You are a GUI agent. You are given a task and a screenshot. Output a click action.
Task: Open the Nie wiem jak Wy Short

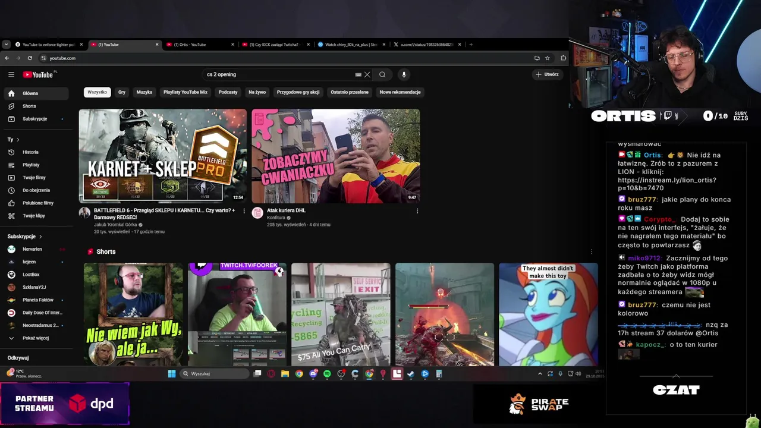(133, 314)
